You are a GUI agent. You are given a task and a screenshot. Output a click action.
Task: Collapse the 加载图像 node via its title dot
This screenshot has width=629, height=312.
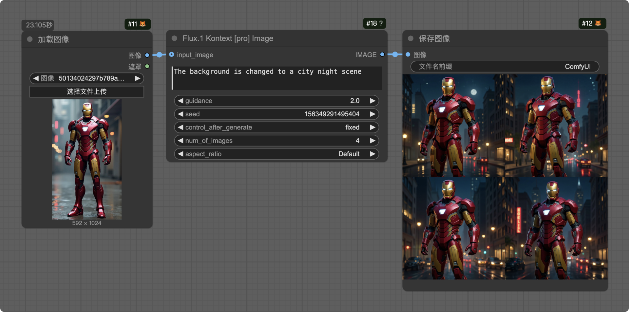pos(30,39)
